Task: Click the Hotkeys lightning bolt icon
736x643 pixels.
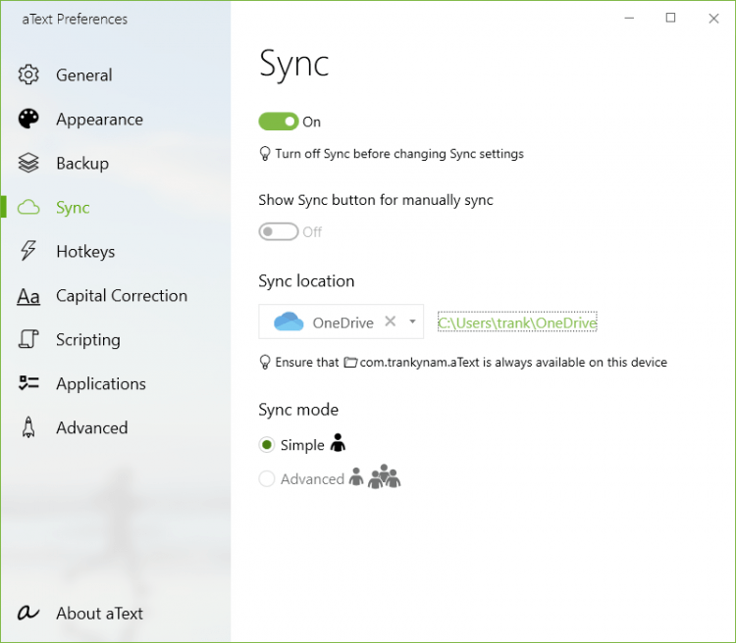Action: 28,252
